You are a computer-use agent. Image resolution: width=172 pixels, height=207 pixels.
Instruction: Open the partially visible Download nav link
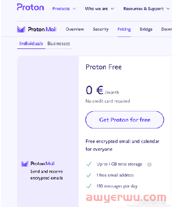pyautogui.click(x=166, y=29)
